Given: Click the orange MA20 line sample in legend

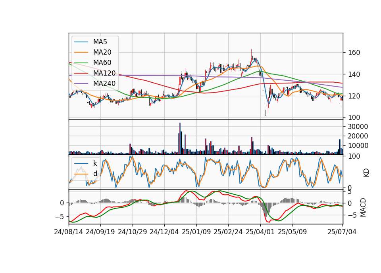Looking at the screenshot, I should coord(81,52).
